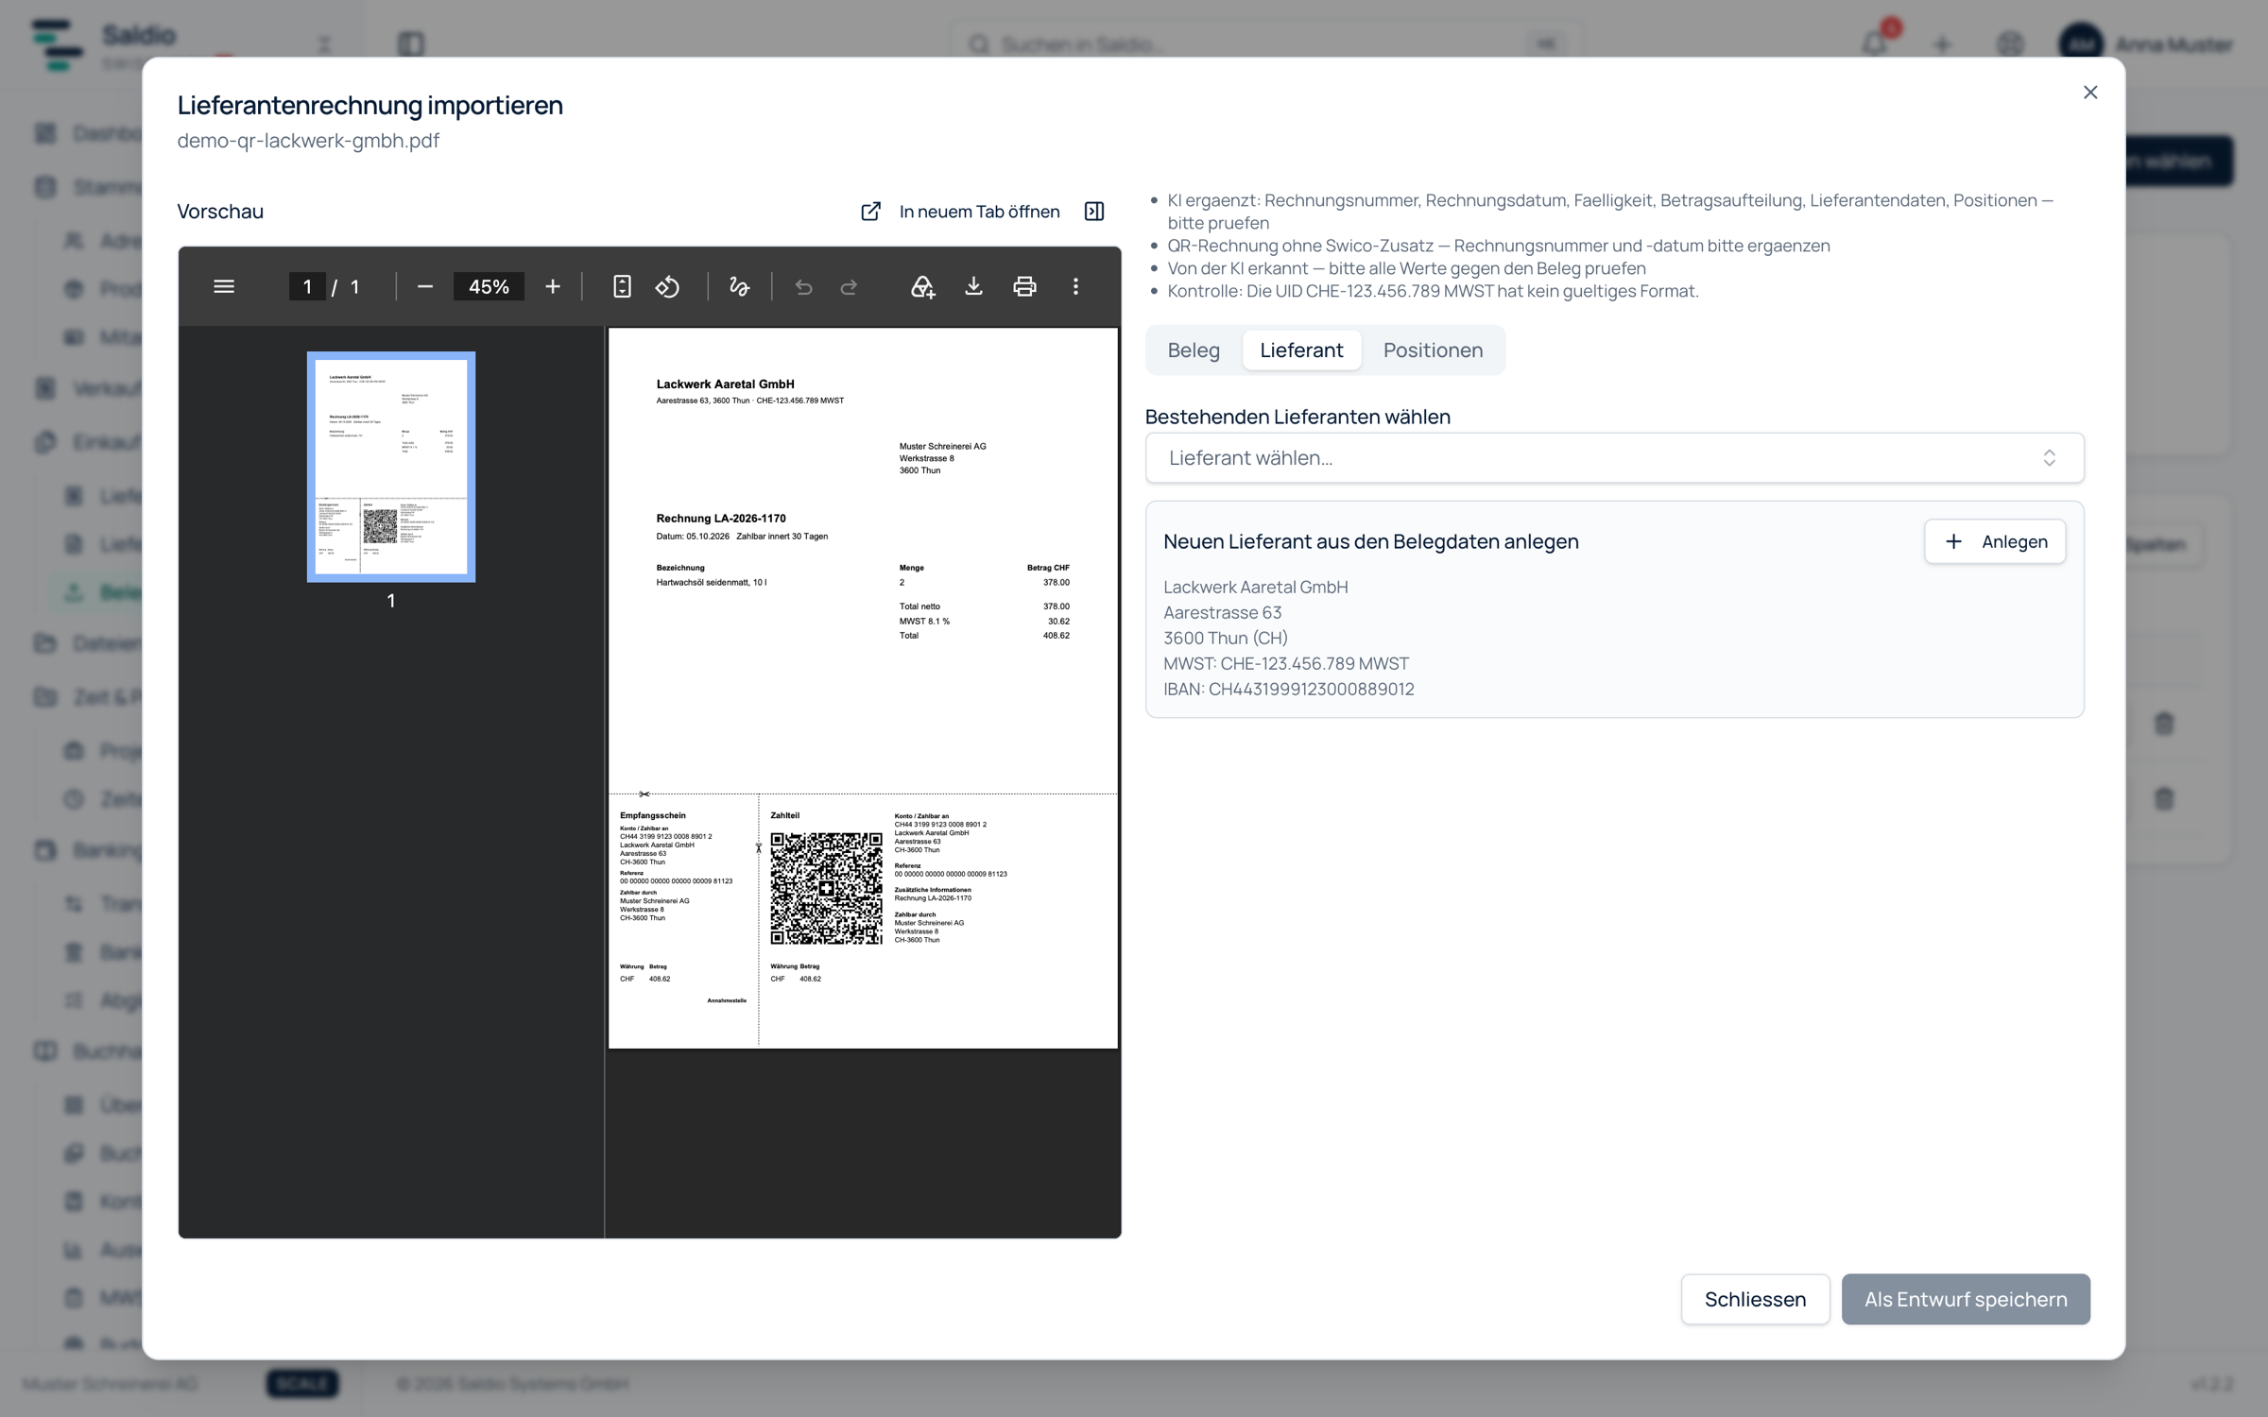2268x1417 pixels.
Task: Rotate the PDF page counterclockwise
Action: pyautogui.click(x=668, y=286)
